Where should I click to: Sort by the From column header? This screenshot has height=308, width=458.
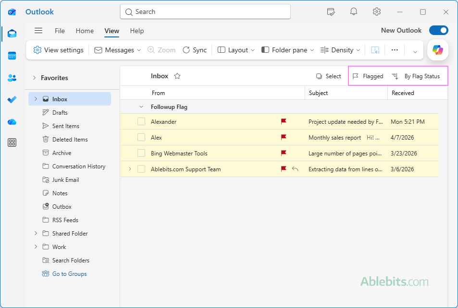tap(158, 93)
